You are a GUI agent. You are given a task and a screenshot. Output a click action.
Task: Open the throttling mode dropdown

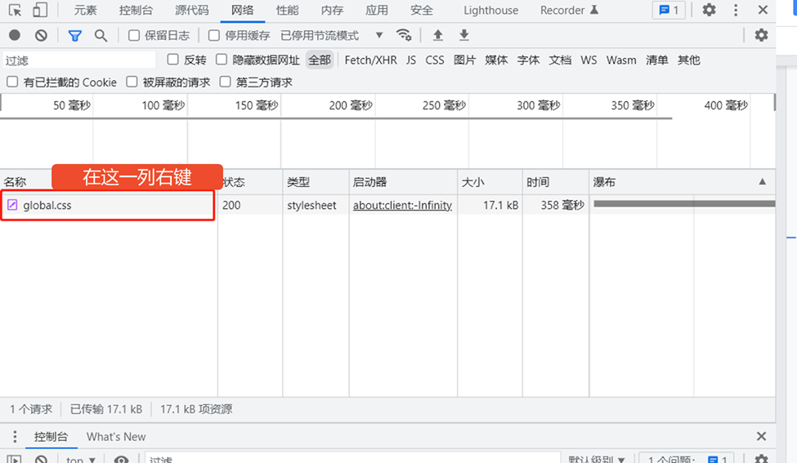pyautogui.click(x=331, y=36)
